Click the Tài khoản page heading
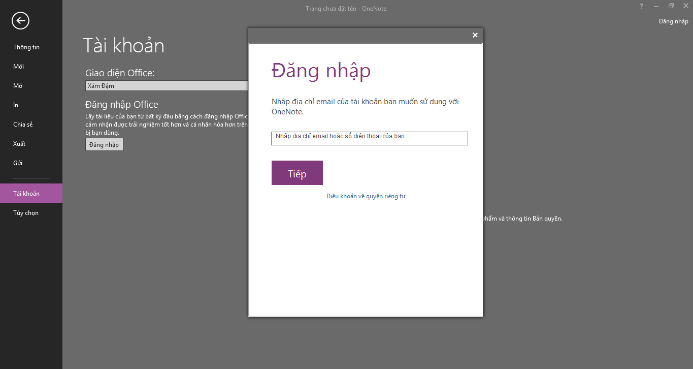 [x=124, y=46]
